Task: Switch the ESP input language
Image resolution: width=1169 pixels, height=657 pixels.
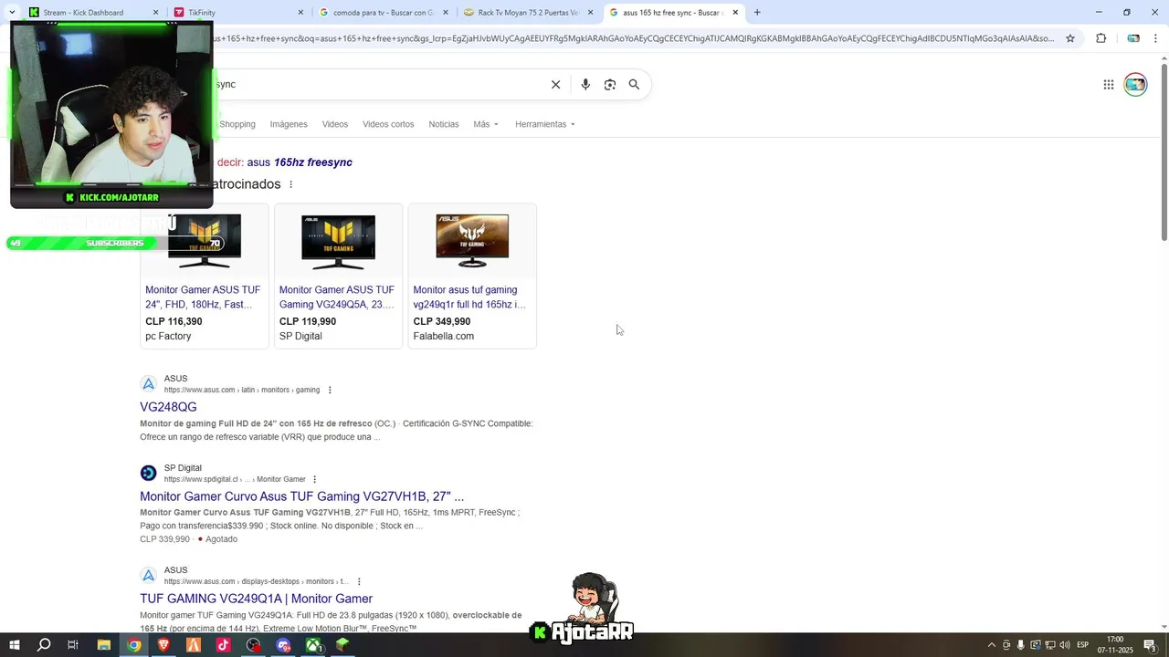Action: pos(1083,645)
